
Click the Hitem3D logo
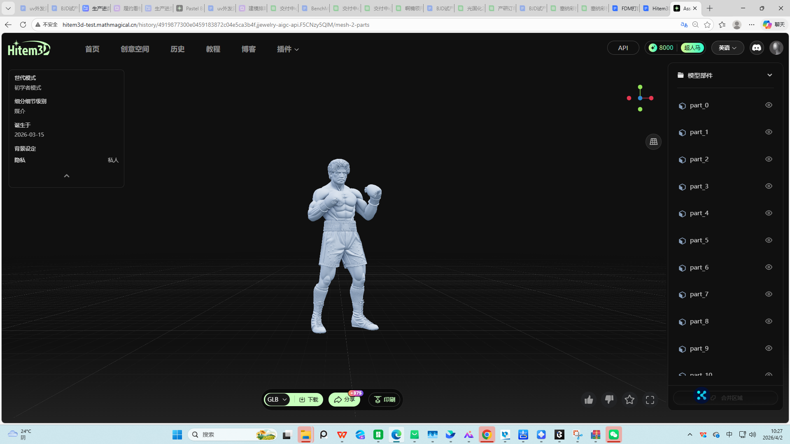[28, 48]
